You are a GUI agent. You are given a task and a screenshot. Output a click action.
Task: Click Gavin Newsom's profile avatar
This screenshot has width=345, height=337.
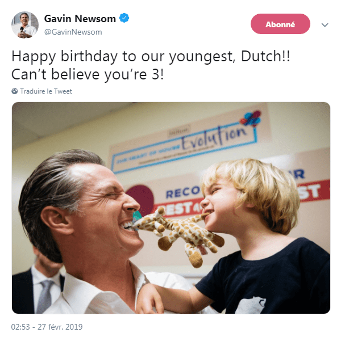[x=24, y=25]
